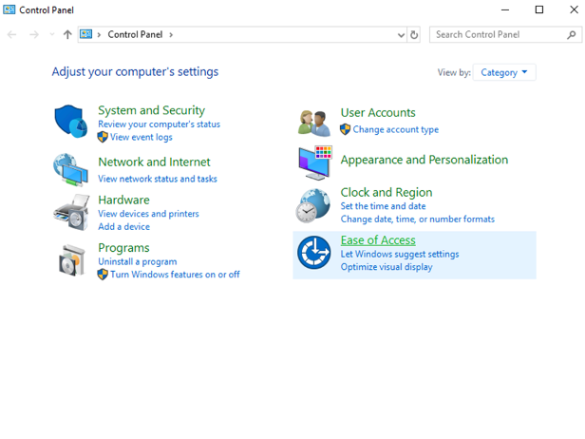Open Appearance and Personalization heading
This screenshot has width=585, height=439.
pyautogui.click(x=425, y=160)
